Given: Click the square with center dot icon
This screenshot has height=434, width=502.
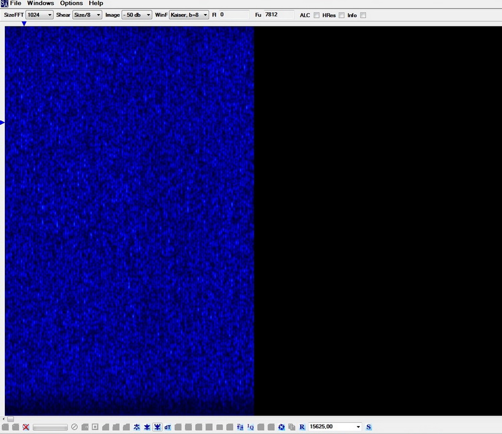Looking at the screenshot, I should (95, 427).
